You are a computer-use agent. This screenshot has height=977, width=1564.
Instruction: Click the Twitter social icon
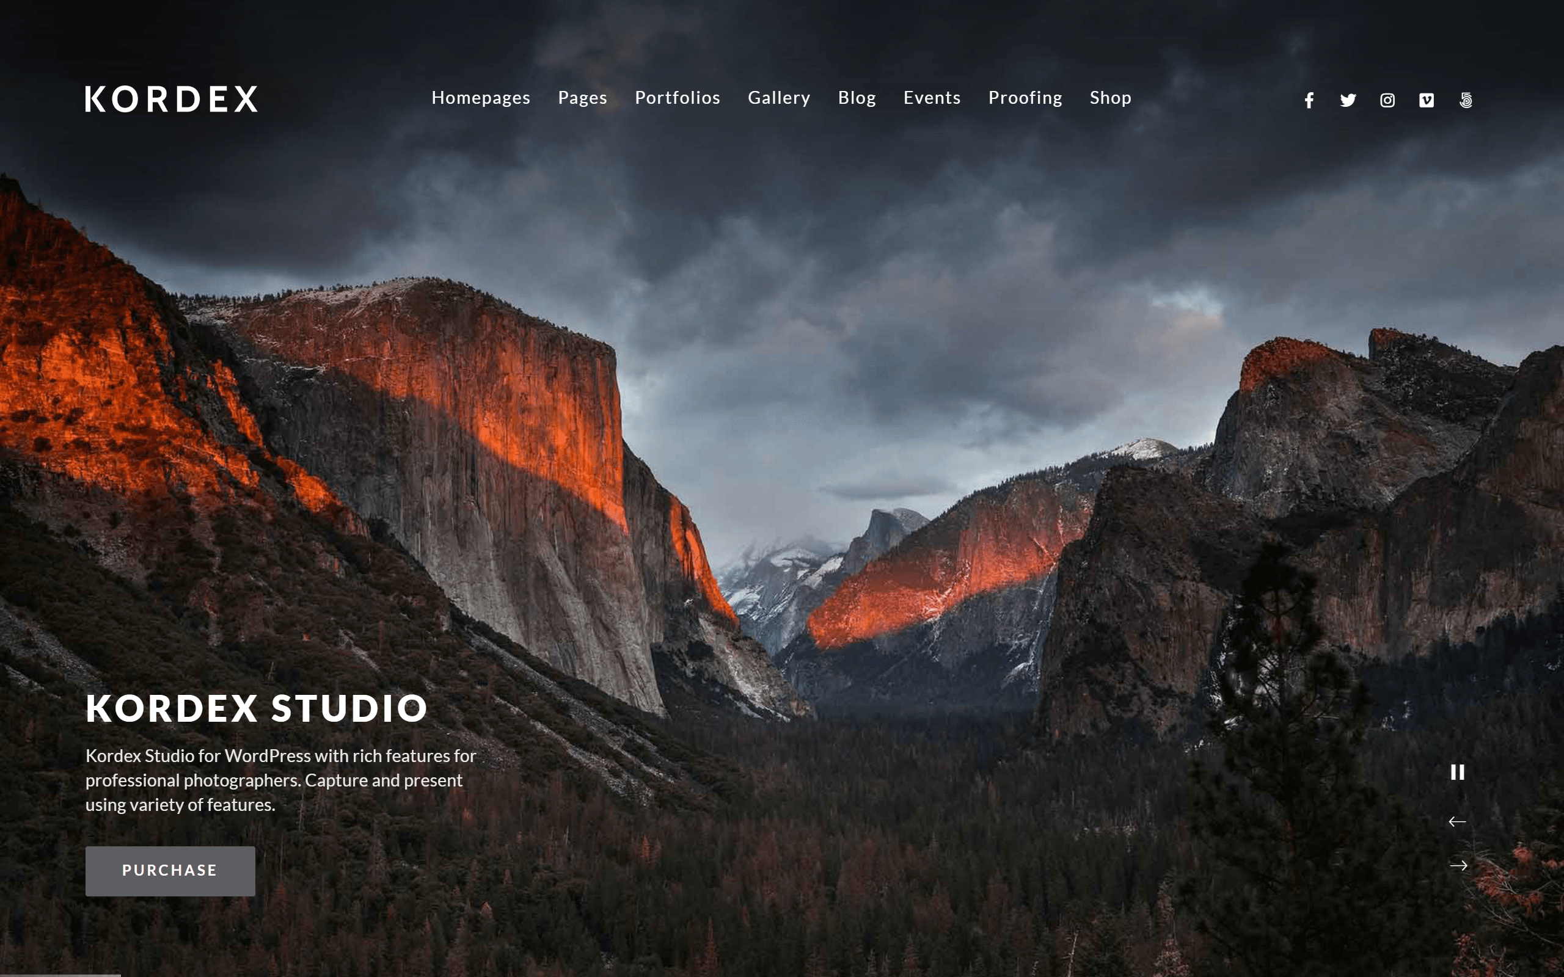click(1348, 99)
